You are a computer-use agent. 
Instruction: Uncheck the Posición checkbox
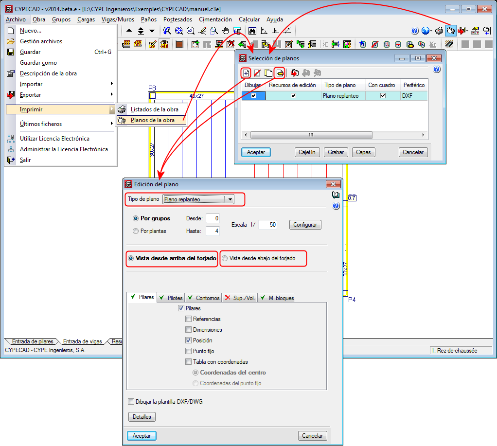coord(188,340)
